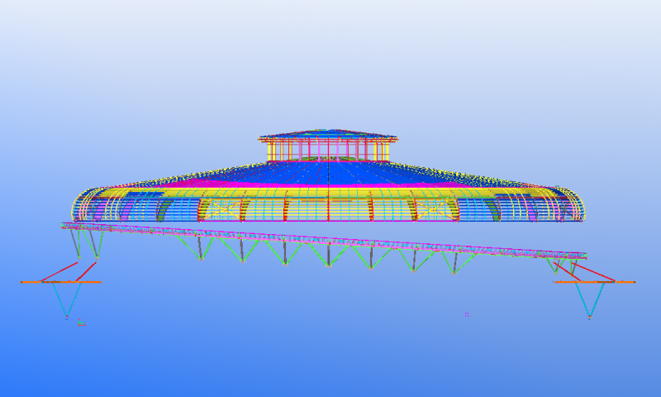This screenshot has height=397, width=661.
Task: Select the central gray vertical truss strut
Action: click(x=328, y=254)
